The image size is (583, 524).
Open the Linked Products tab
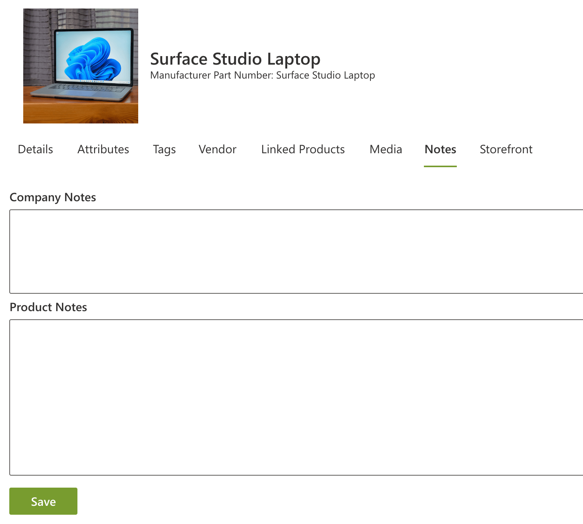[x=303, y=149]
